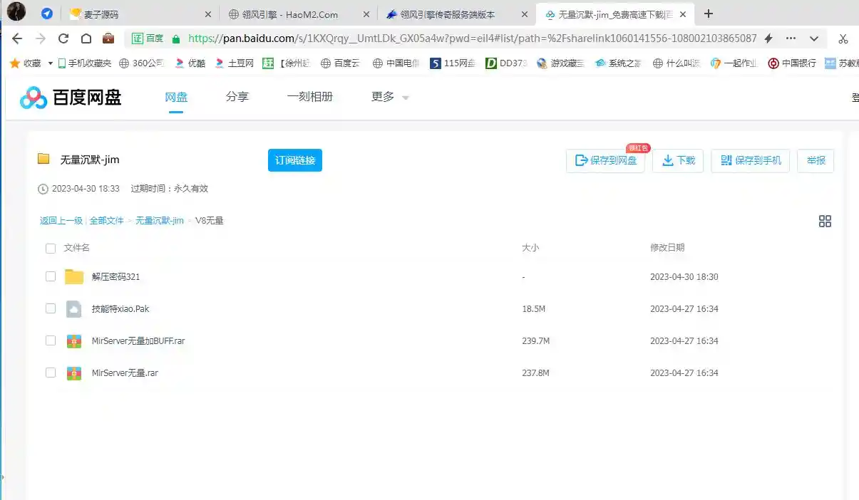Click the yellow folder icon beside 无量沉默-jim title
The height and width of the screenshot is (500, 859).
pyautogui.click(x=43, y=159)
